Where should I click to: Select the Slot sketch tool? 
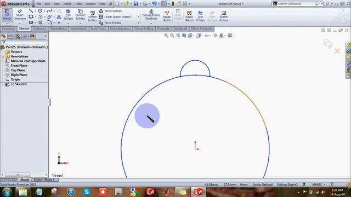31,22
